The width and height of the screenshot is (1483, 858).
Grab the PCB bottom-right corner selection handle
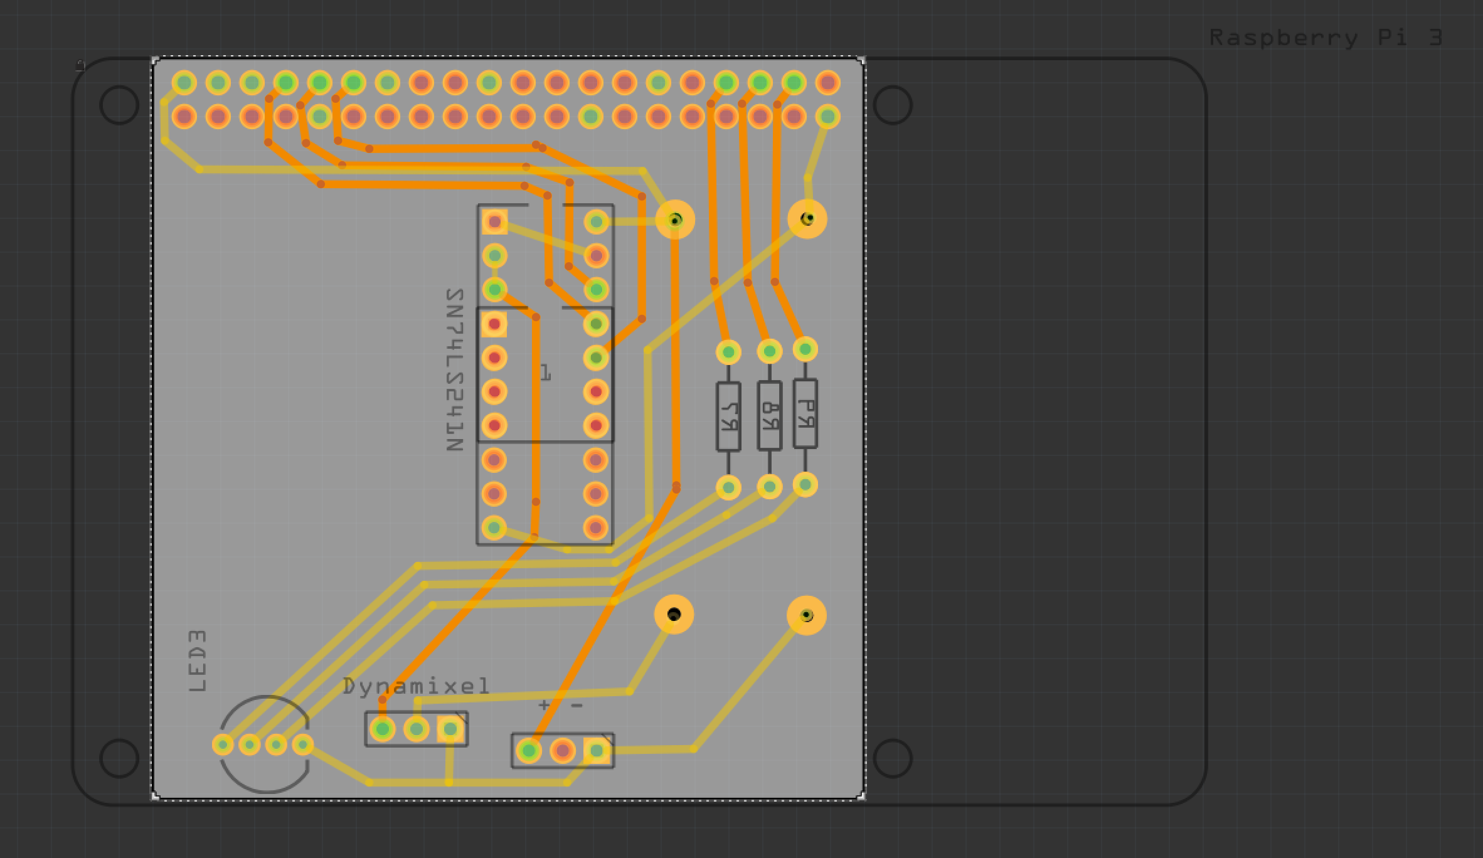click(861, 796)
